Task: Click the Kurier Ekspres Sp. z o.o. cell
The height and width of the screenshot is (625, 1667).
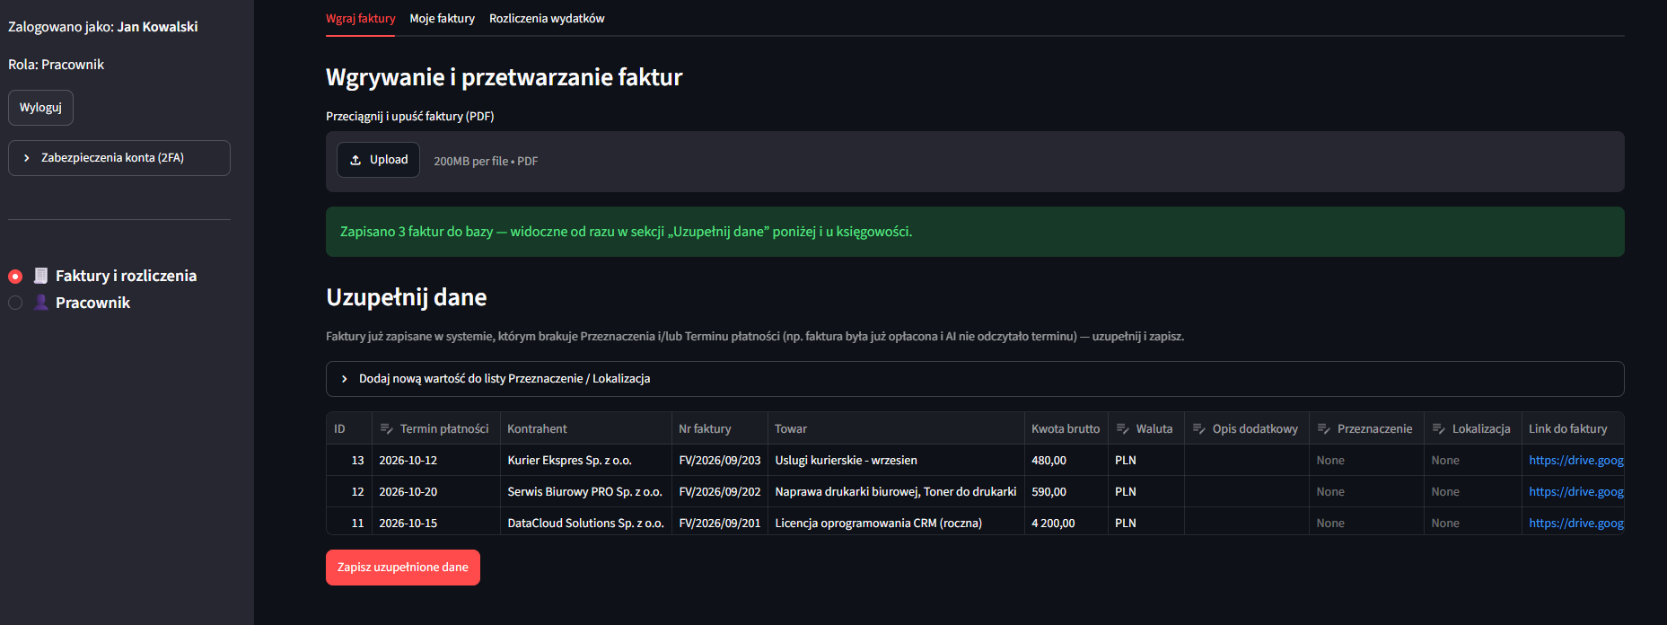Action: point(586,460)
